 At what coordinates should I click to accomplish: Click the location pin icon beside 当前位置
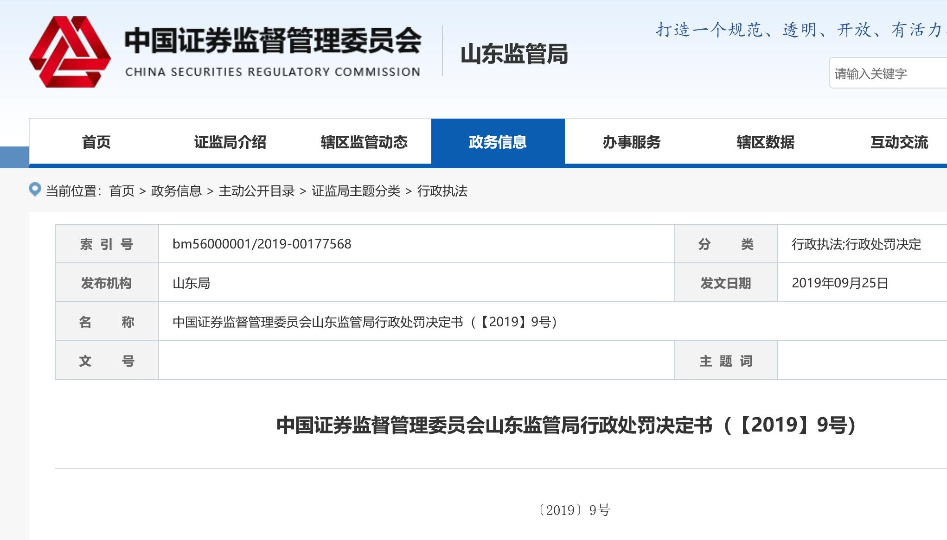point(35,189)
